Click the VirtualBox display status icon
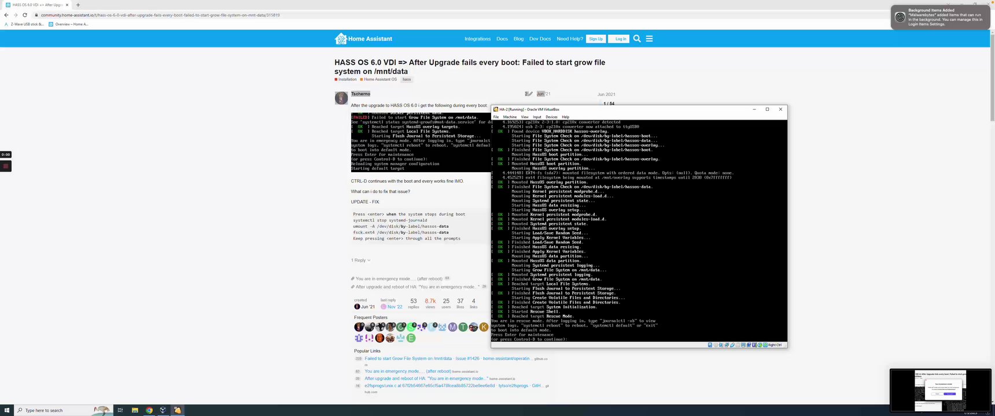 click(x=743, y=345)
